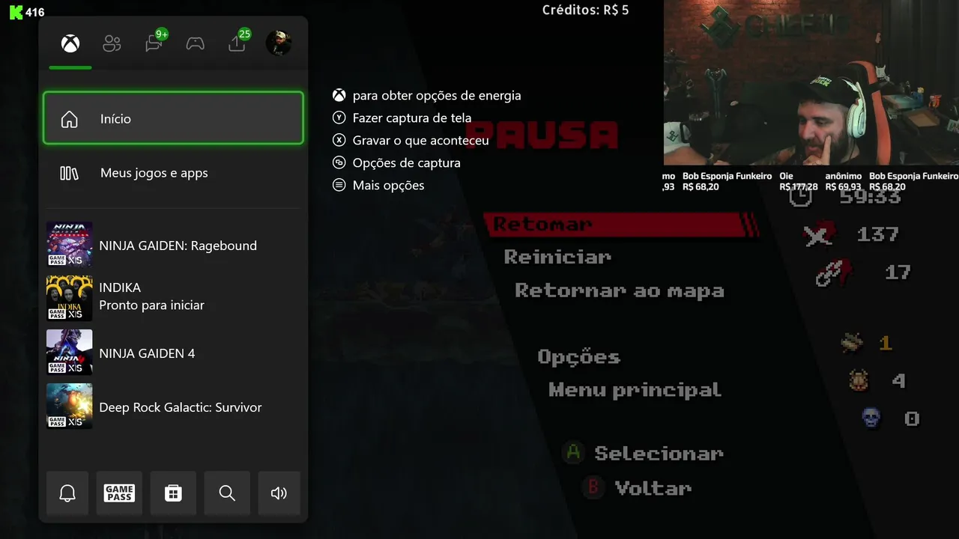Open notifications bell at guide bottom
Screen dimensions: 959x539
67,493
